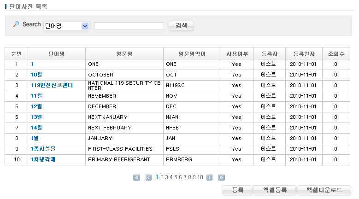The width and height of the screenshot is (359, 199).
Task: Go to previous page arrow icon
Action: click(x=148, y=177)
